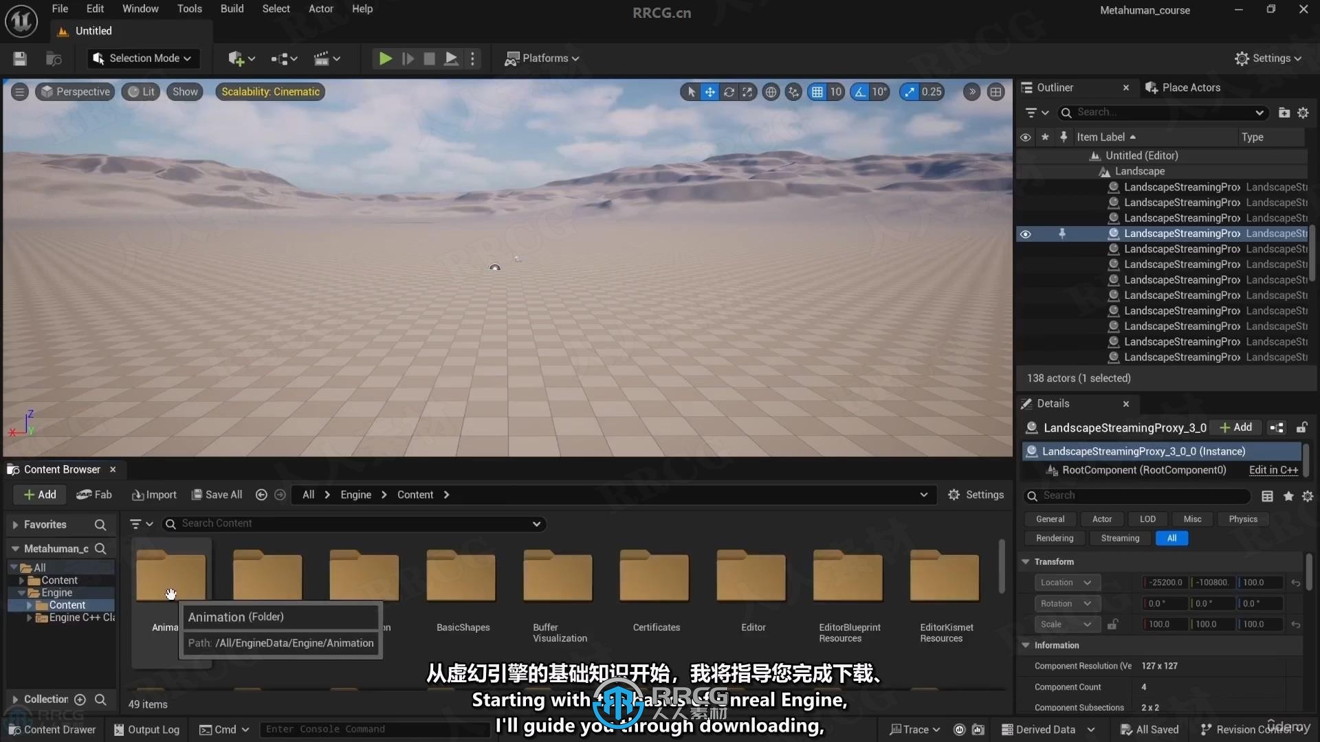Choose the Scale tool in viewport
The image size is (1320, 742).
point(747,91)
